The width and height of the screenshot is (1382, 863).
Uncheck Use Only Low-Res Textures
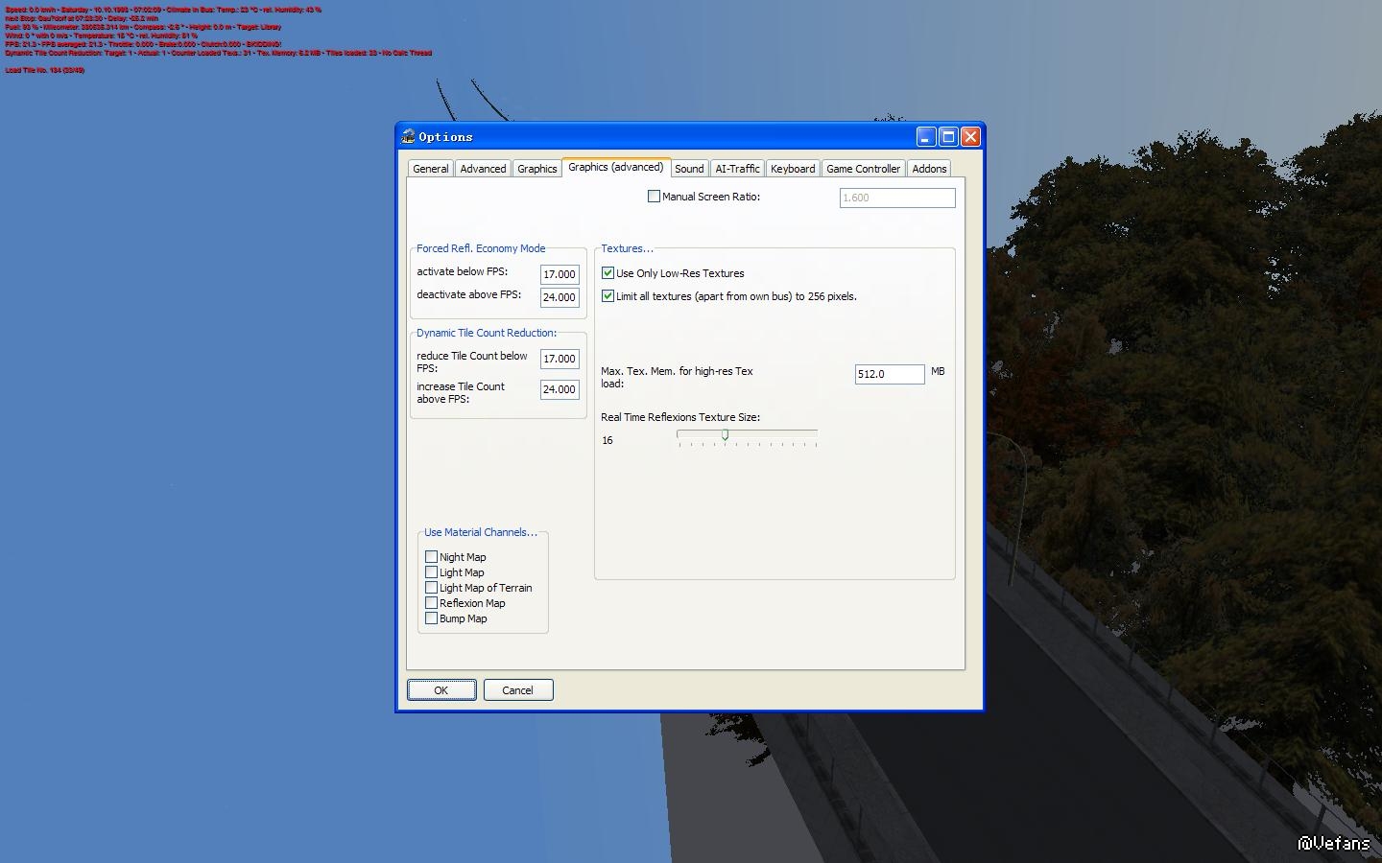coord(608,273)
